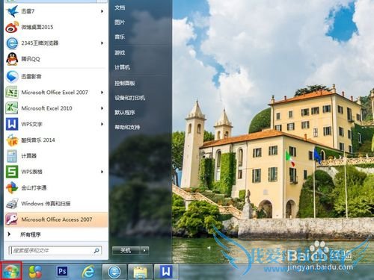Switch to the 2345 browser taskbar button

coord(114,272)
